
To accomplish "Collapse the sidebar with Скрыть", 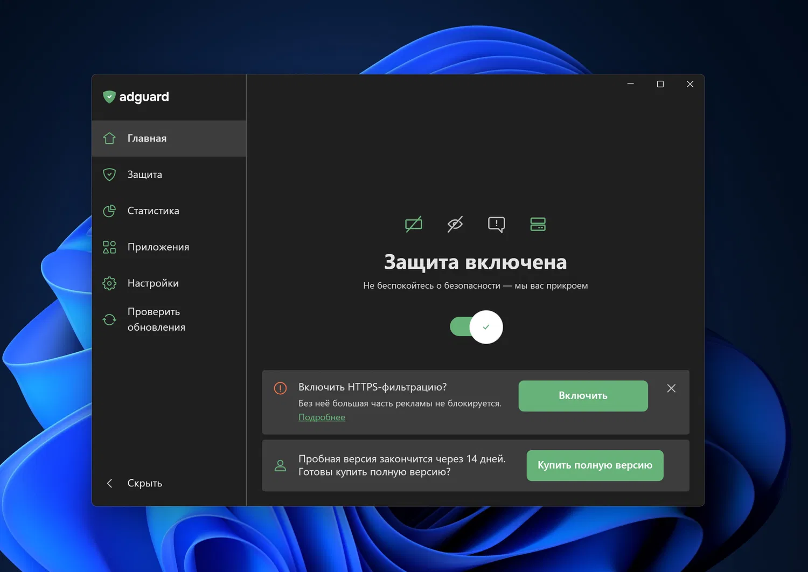I will pos(169,483).
